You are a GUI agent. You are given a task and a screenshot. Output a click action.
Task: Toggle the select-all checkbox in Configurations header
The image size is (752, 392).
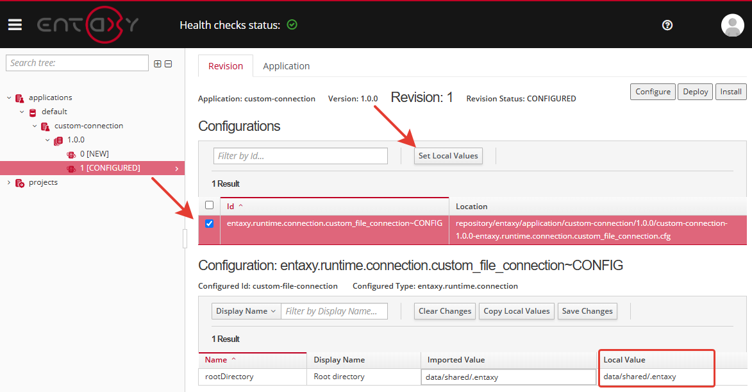click(x=209, y=205)
